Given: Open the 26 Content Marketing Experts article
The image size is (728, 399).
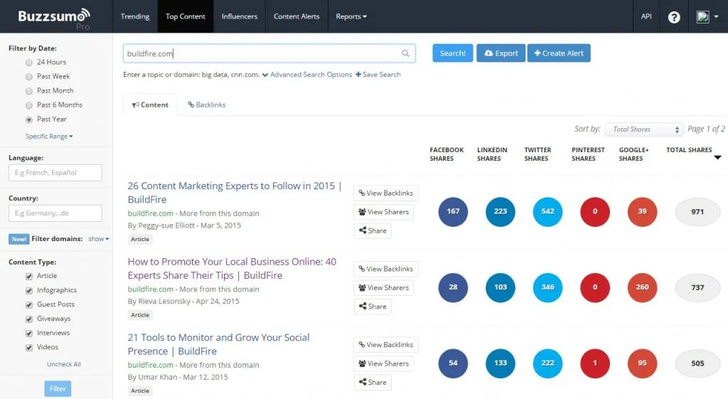Looking at the screenshot, I should tap(235, 192).
